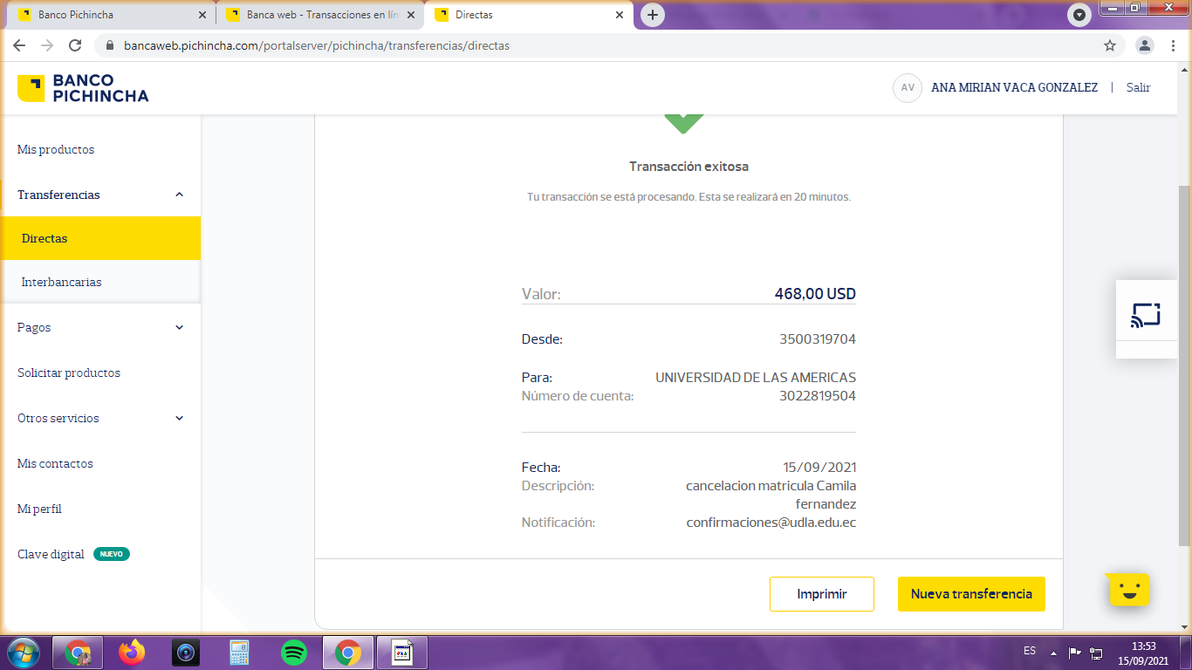Open a new browser tab
Image resolution: width=1192 pixels, height=670 pixels.
click(x=652, y=15)
